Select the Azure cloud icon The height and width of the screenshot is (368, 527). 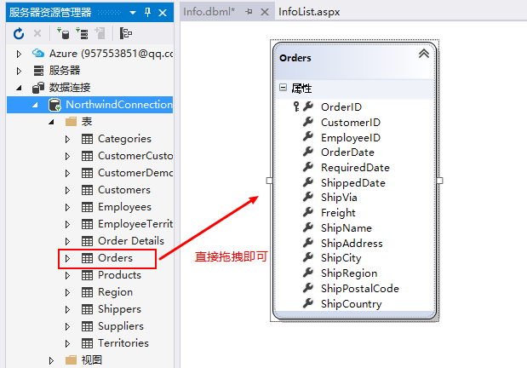click(x=38, y=53)
